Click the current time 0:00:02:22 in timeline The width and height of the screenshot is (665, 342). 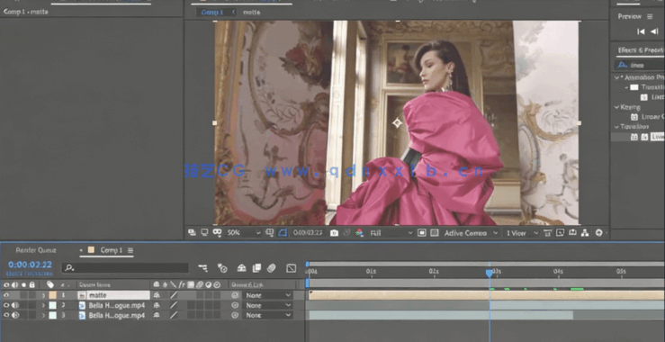pyautogui.click(x=30, y=265)
